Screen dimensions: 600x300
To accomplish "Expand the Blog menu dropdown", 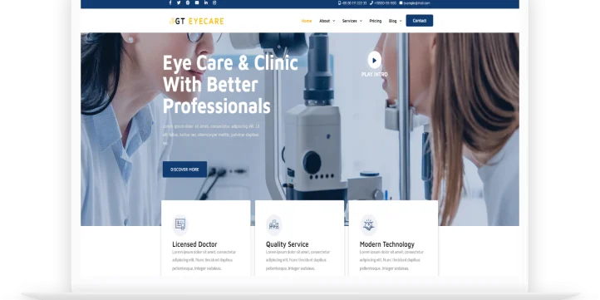I will click(x=396, y=21).
